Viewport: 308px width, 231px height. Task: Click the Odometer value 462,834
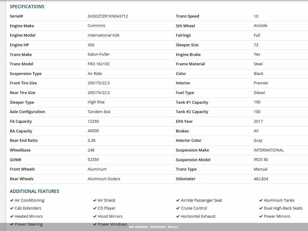point(261,179)
